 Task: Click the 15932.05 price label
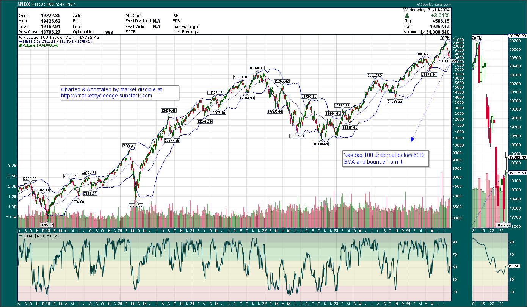pyautogui.click(x=375, y=75)
